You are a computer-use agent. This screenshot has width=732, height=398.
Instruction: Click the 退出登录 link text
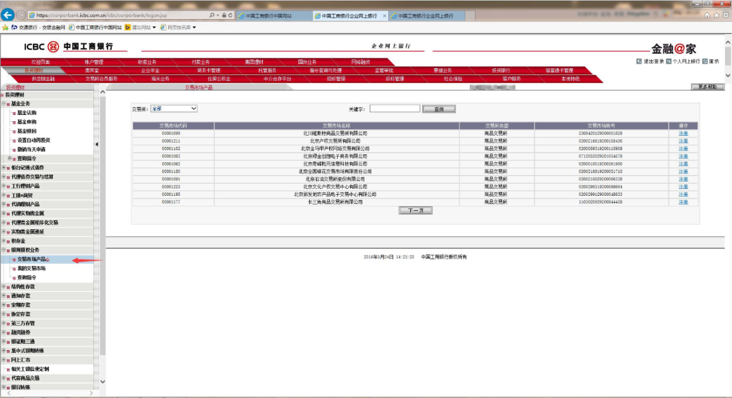[x=653, y=61]
